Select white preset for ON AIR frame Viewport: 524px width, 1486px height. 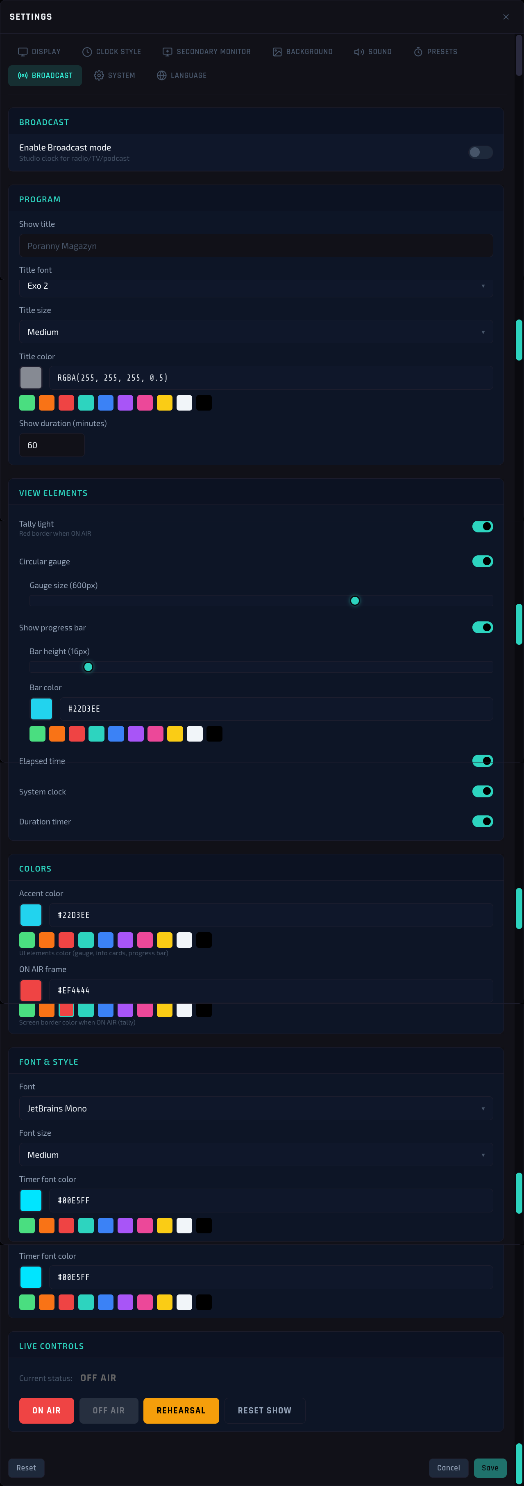(x=184, y=1010)
